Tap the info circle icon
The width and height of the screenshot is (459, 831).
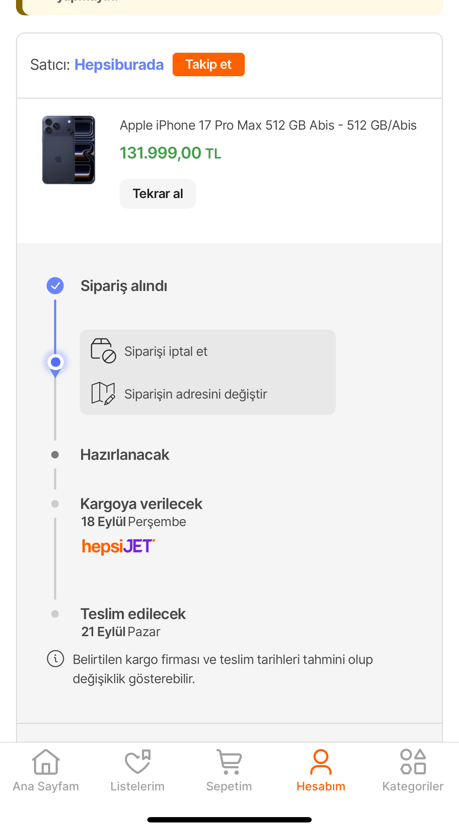[56, 659]
